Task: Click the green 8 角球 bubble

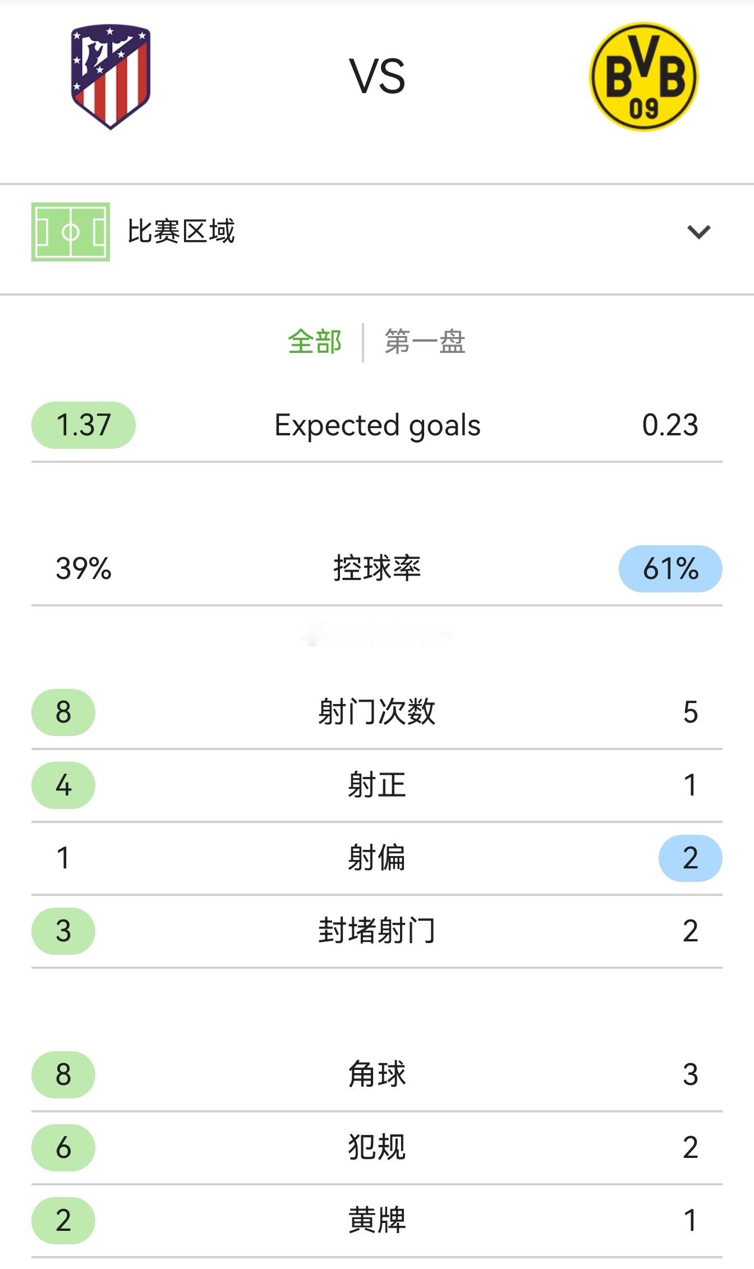Action: coord(63,1074)
